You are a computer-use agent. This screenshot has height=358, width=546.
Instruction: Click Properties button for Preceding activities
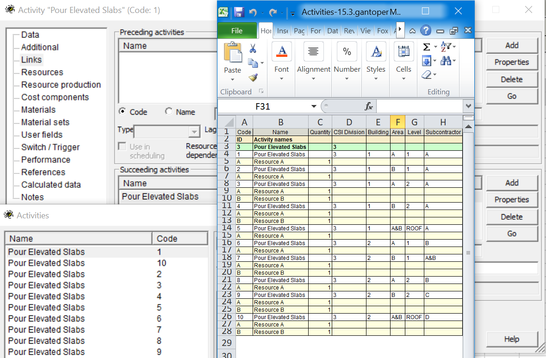(x=512, y=62)
